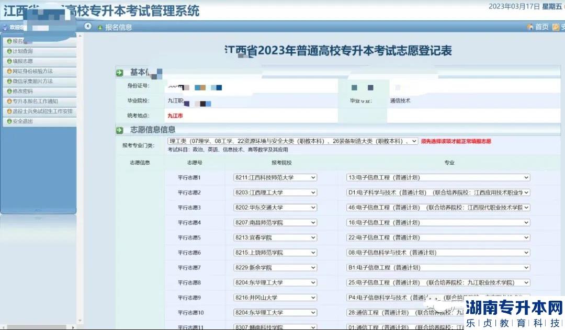Viewport: 565px width, 330px height.
Task: Open the 平行志愿2 school dropdown (江西理工大学)
Action: pyautogui.click(x=275, y=193)
